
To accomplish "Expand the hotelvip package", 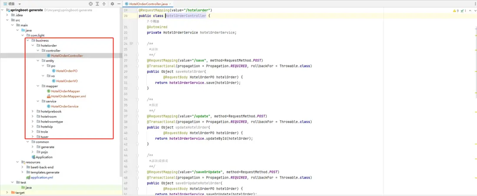I will tap(33, 127).
